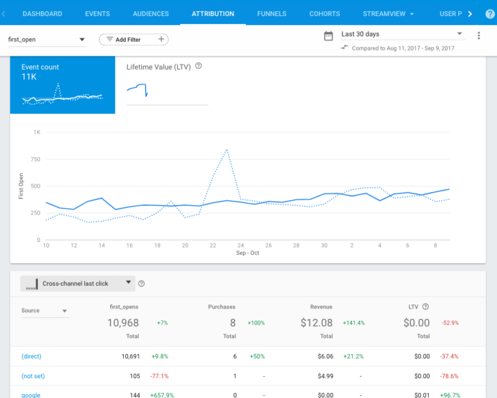497x398 pixels.
Task: Open the Cohorts tab
Action: (x=324, y=14)
